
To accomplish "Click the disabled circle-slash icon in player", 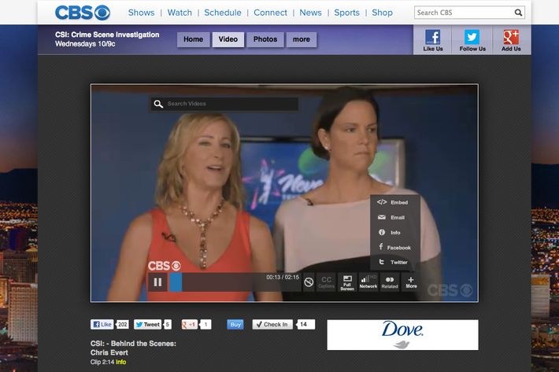I will tap(309, 282).
